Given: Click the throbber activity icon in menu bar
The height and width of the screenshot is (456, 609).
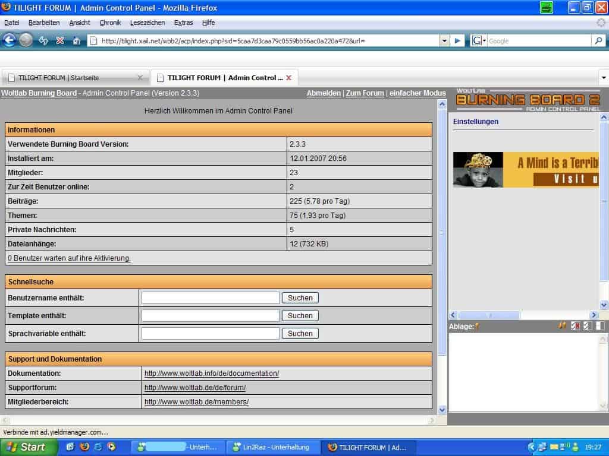Looking at the screenshot, I should click(601, 23).
